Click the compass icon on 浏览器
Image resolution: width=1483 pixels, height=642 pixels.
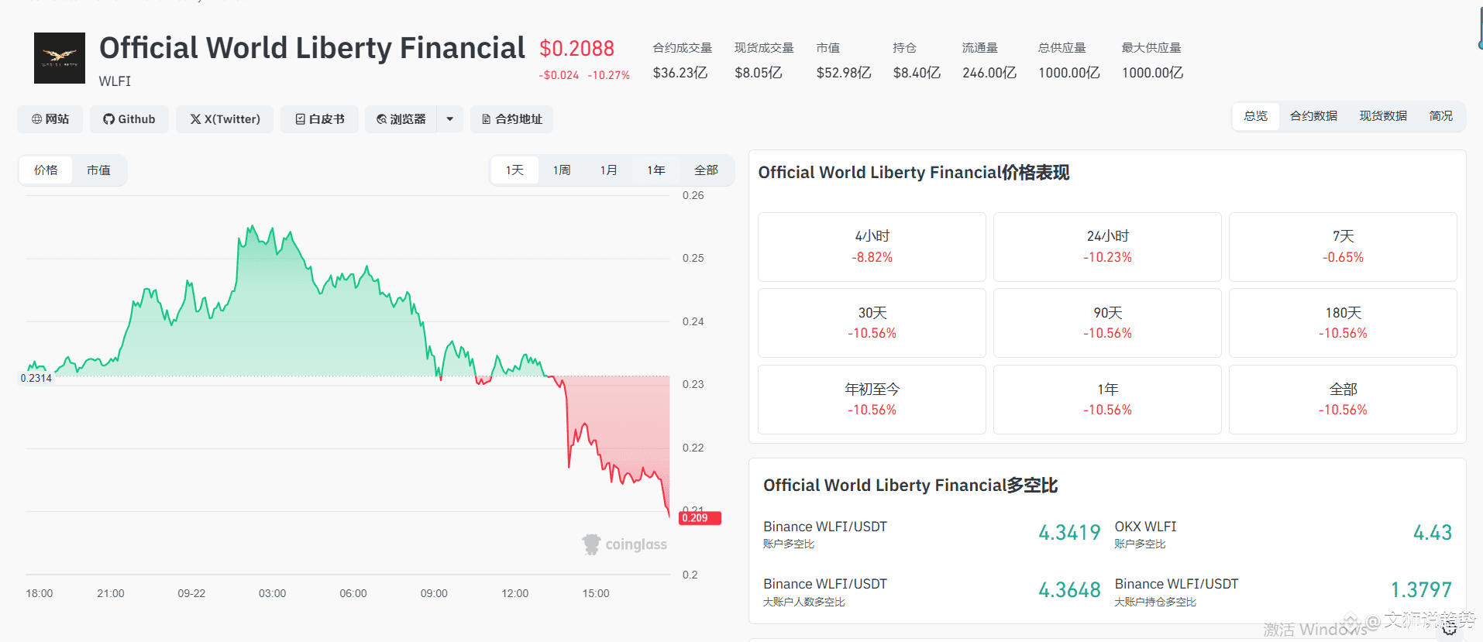tap(380, 118)
